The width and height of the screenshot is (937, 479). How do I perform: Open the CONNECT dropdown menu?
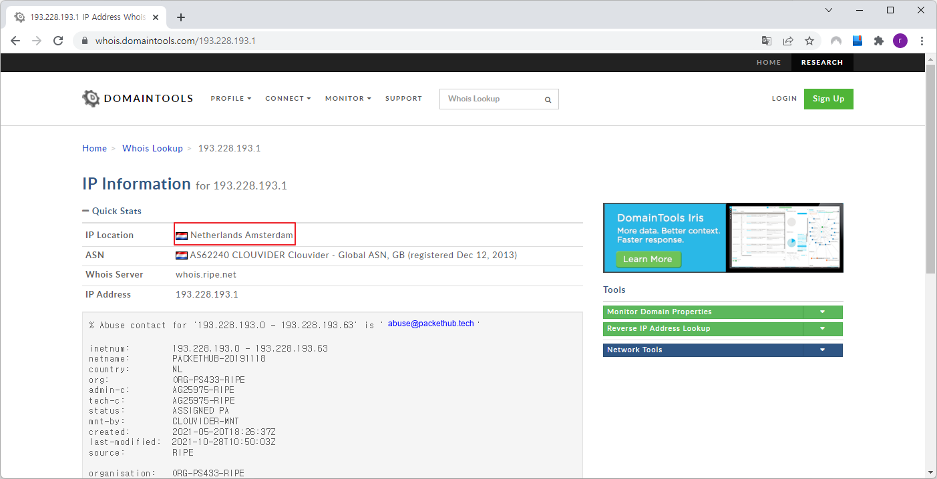pyautogui.click(x=288, y=98)
